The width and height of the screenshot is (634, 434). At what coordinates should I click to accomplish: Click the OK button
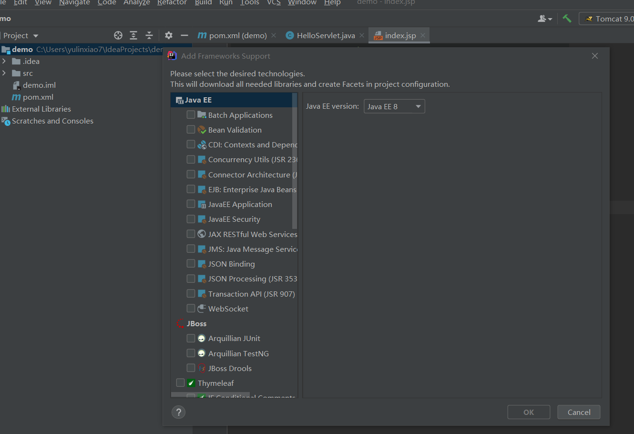point(529,412)
